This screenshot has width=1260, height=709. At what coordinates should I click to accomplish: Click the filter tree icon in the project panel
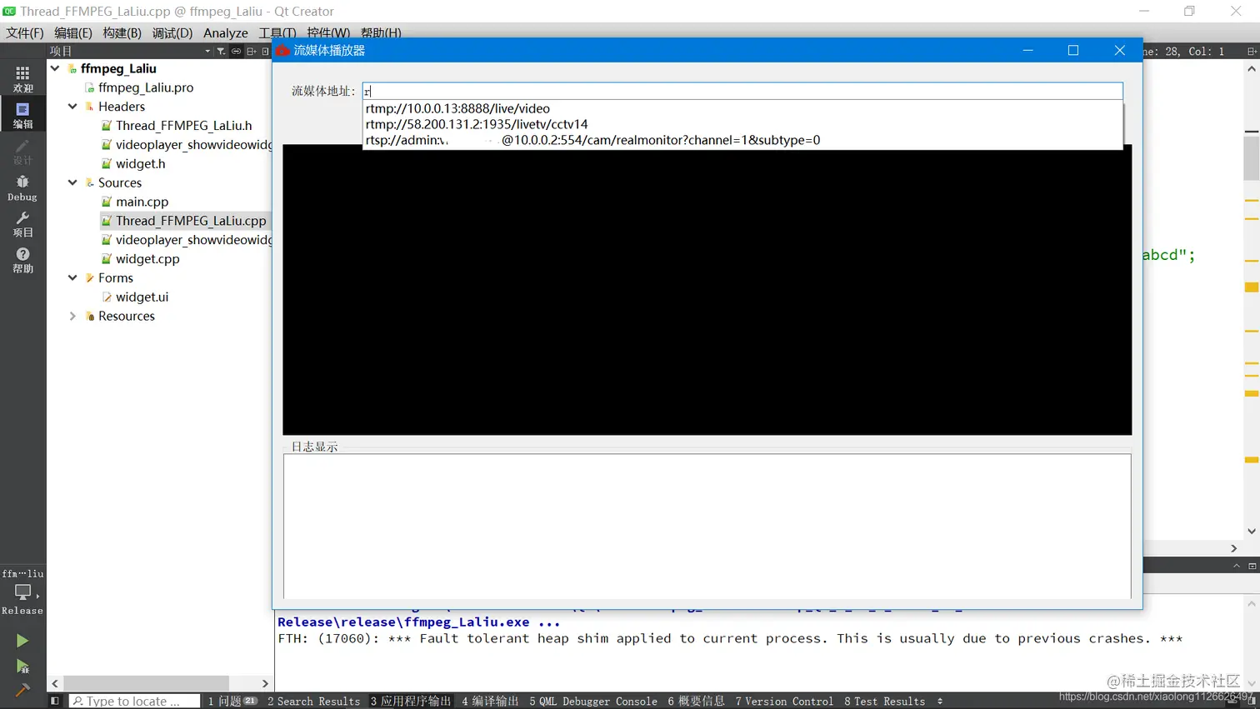tap(221, 52)
